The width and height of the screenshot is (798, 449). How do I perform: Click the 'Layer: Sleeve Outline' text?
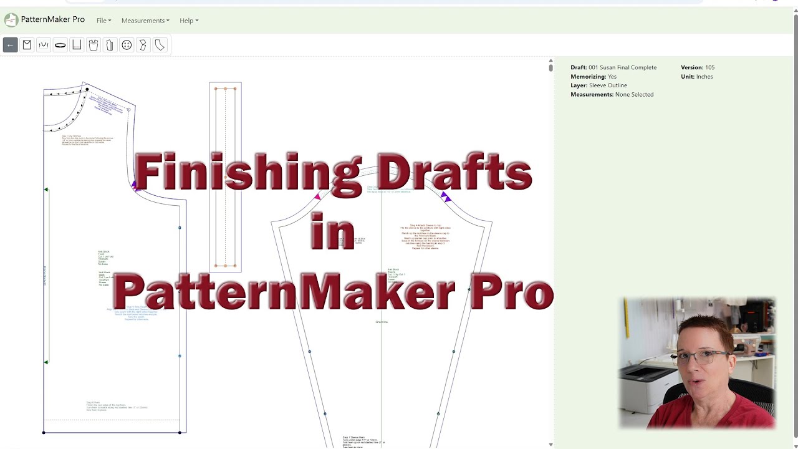click(598, 85)
